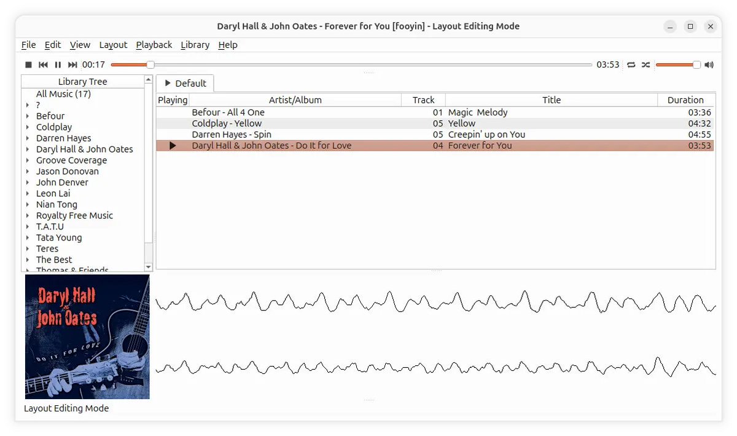Expand the John Denver tree node
The width and height of the screenshot is (737, 436).
coord(28,183)
